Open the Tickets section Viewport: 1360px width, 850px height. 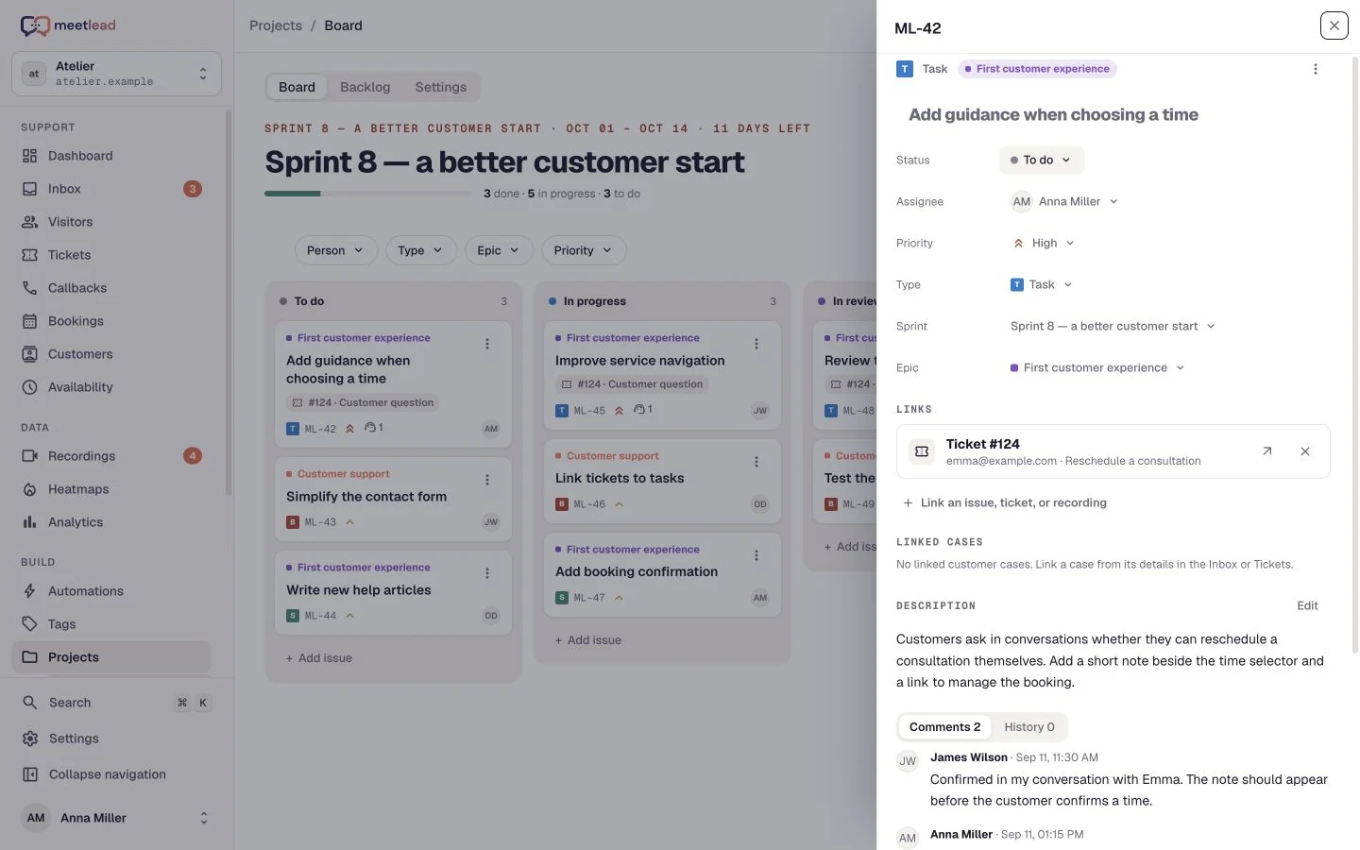tap(111, 255)
